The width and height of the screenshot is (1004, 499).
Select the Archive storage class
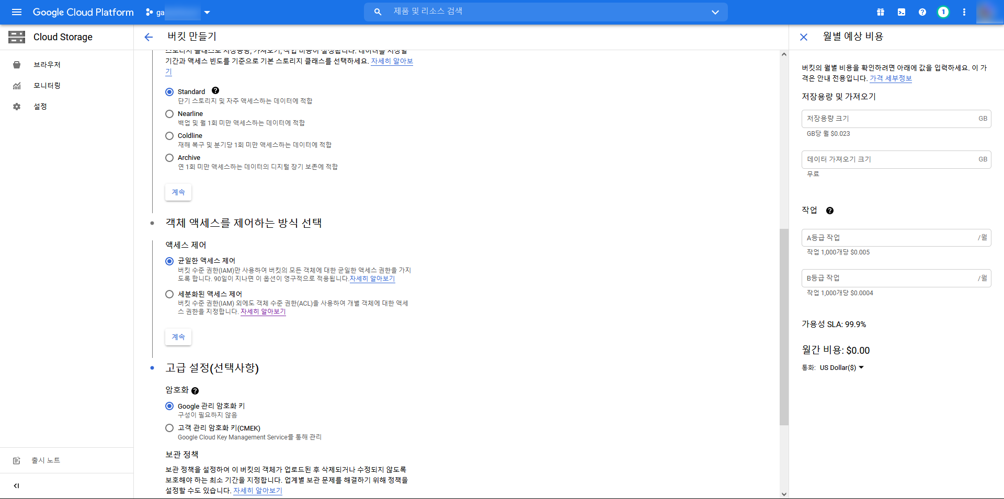pos(169,158)
